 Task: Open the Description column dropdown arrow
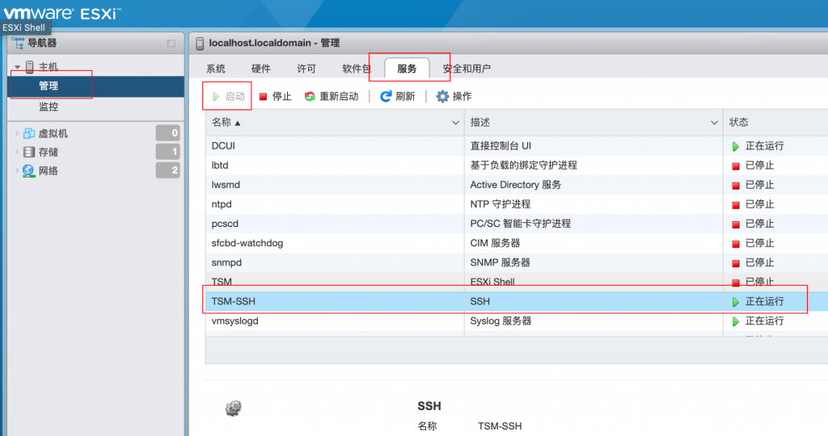(x=714, y=123)
